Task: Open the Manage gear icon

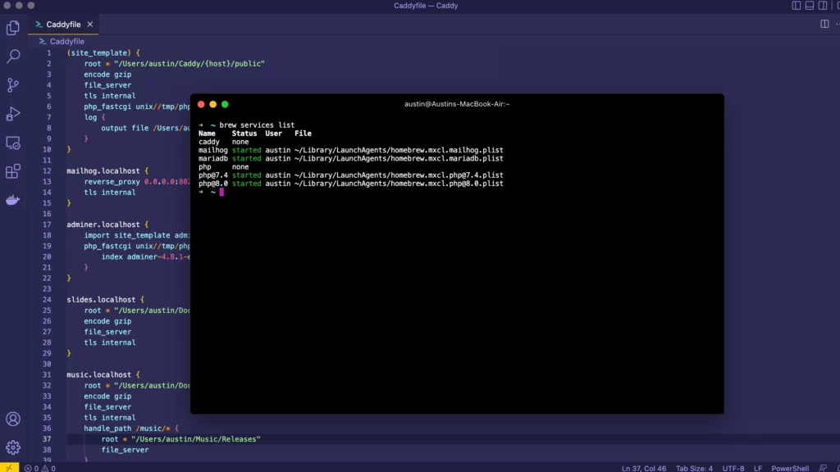Action: 13,447
